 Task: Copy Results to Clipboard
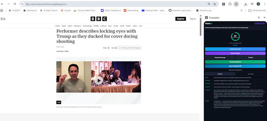pos(235,70)
